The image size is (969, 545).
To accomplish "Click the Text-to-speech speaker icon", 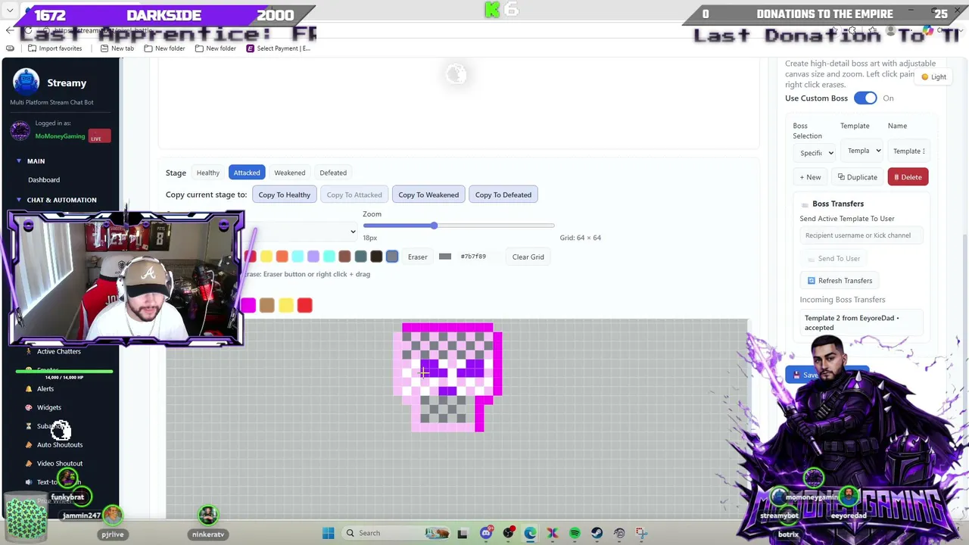I will [29, 482].
